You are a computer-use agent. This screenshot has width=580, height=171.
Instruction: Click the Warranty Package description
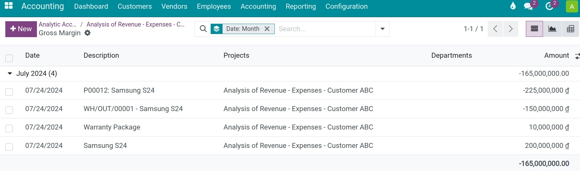tap(112, 127)
